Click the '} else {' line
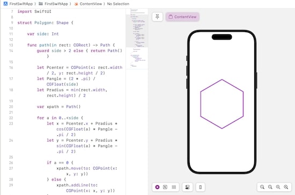 (x=56, y=179)
